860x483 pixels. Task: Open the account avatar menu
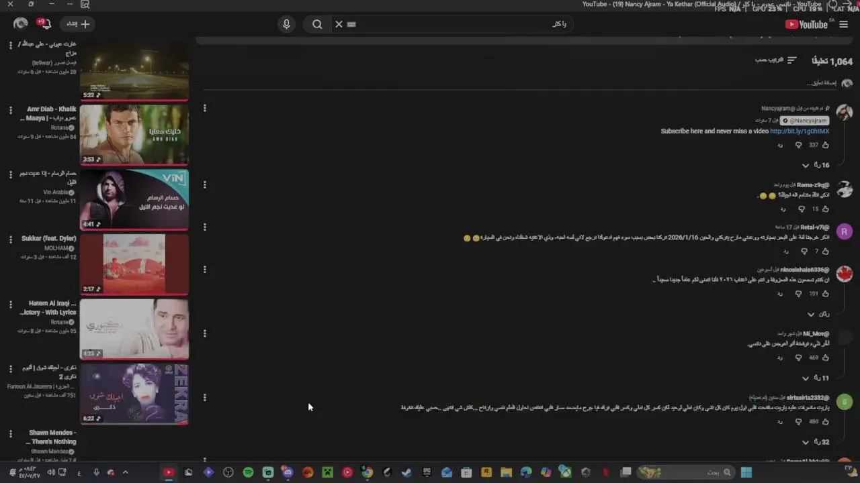[21, 24]
